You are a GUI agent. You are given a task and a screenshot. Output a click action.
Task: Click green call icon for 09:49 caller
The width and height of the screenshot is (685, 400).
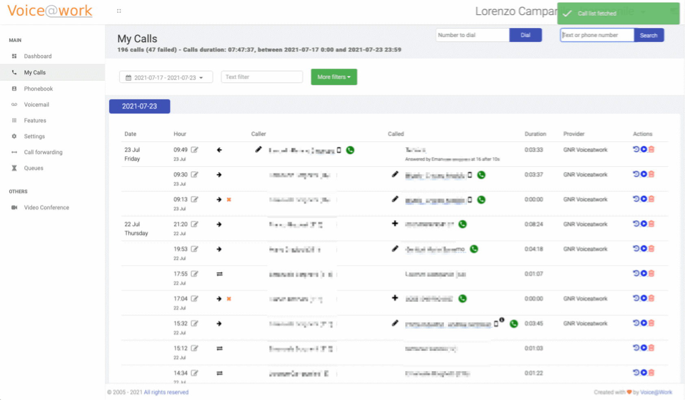pos(350,150)
